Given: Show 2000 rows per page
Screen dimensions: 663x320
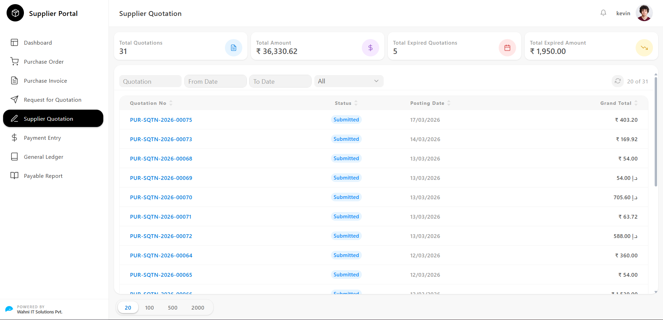Looking at the screenshot, I should point(198,308).
